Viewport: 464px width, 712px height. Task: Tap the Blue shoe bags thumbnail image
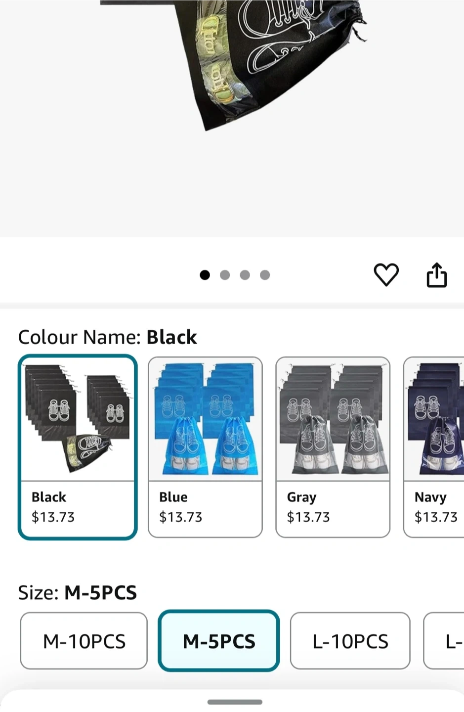(x=205, y=419)
